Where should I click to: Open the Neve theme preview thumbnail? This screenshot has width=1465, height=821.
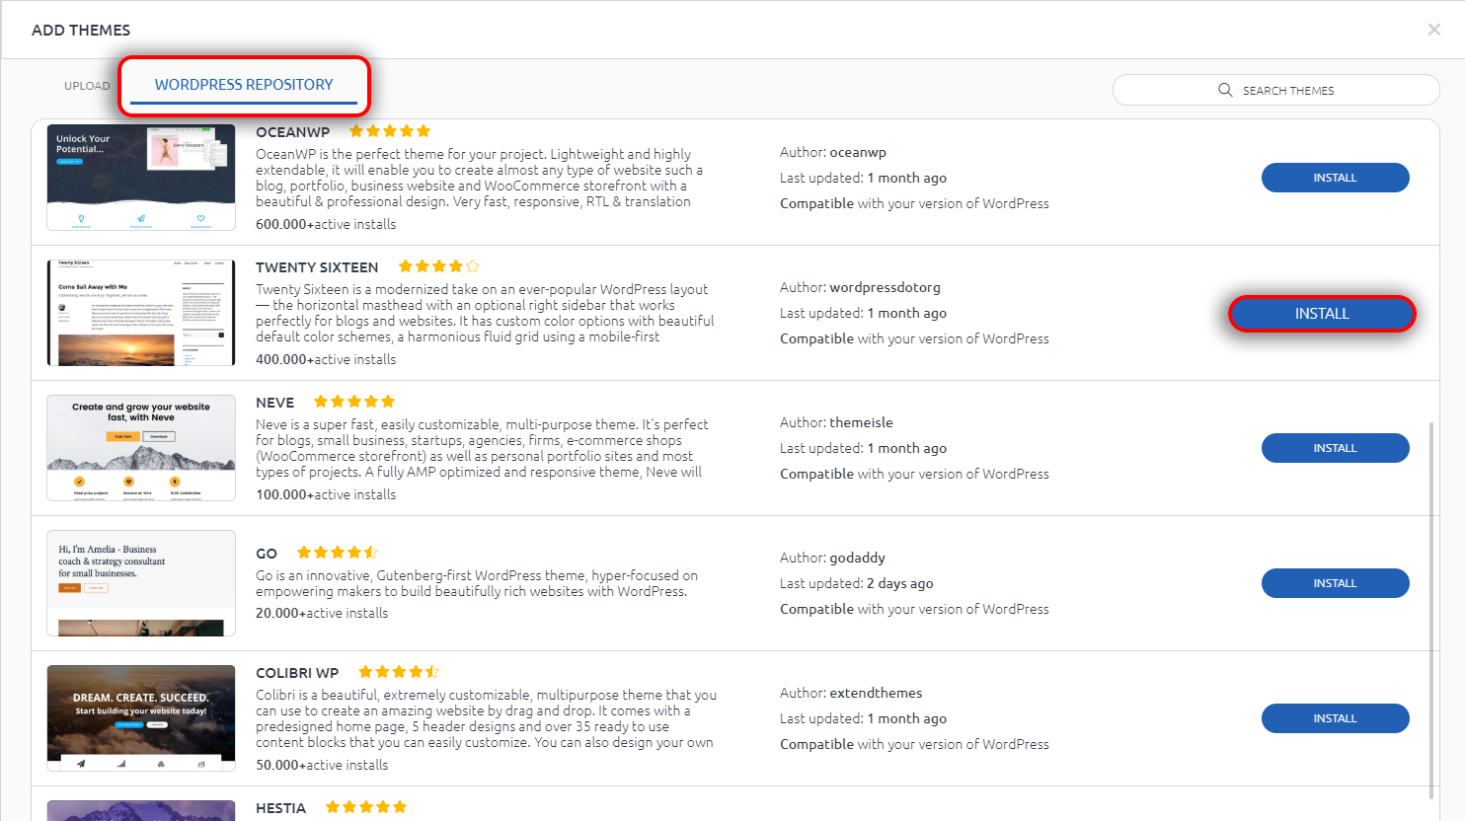(x=141, y=448)
